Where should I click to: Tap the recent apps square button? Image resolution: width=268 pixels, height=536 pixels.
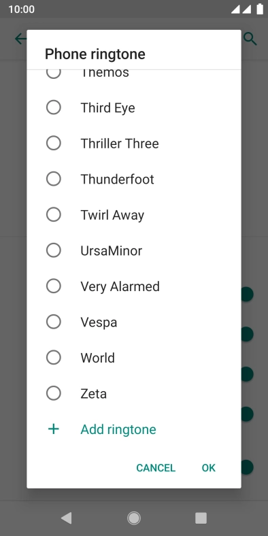(x=201, y=518)
